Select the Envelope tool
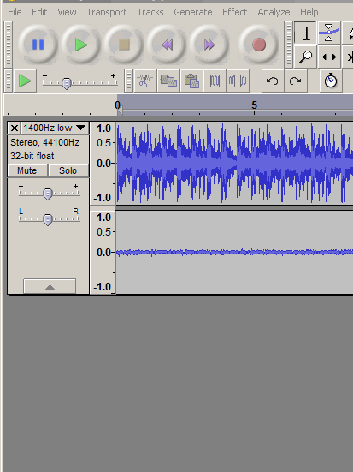 (x=329, y=33)
